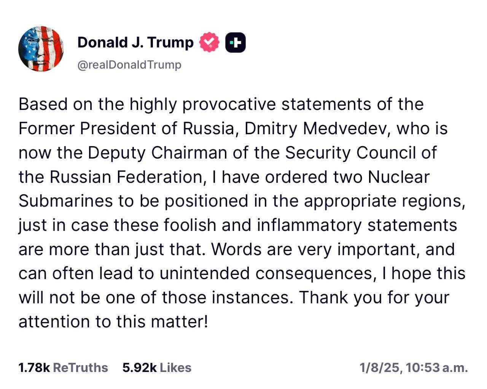This screenshot has height=389, width=487.
Task: View the 1.78k ReTruths list
Action: [63, 367]
